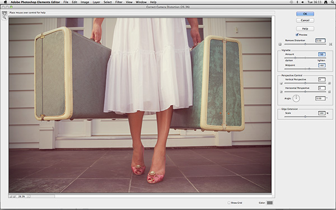Viewport: 336px width, 210px height.
Task: Click the left Vertical Perspective icon
Action: coord(281,83)
